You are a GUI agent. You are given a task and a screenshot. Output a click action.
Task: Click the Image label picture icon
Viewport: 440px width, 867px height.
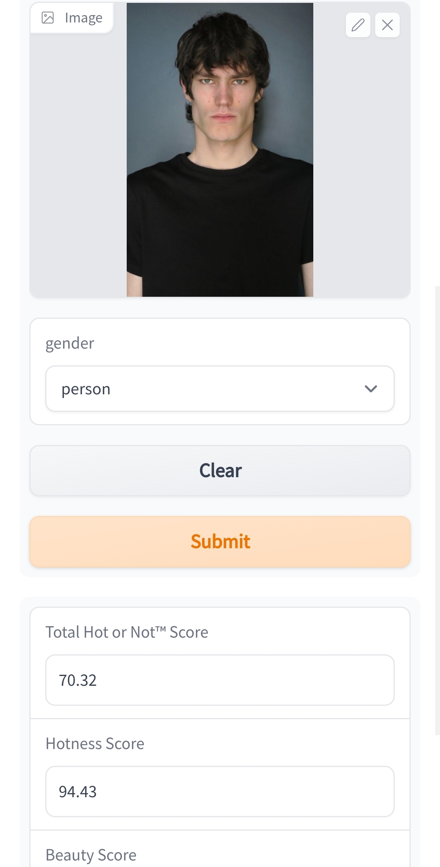48,18
